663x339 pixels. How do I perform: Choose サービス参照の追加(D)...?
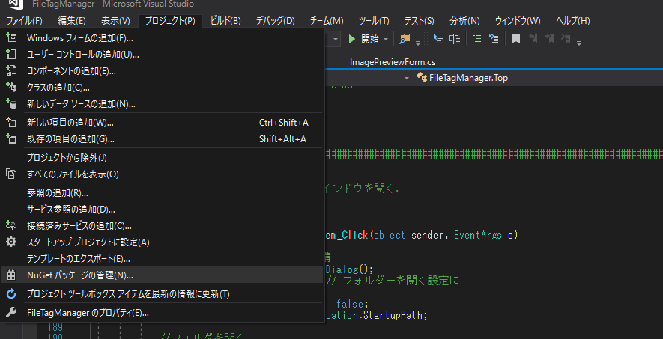click(x=163, y=210)
